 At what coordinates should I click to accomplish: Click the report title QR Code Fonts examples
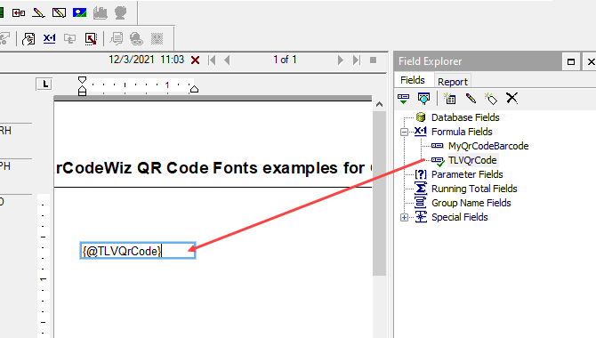[x=213, y=168]
